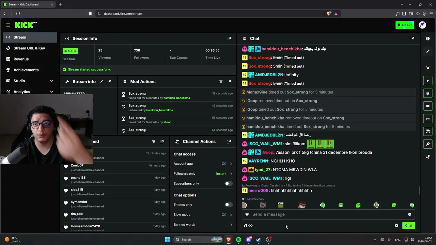
Task: Click the broadcast signal icon in the right sidebar
Action: pyautogui.click(x=428, y=118)
